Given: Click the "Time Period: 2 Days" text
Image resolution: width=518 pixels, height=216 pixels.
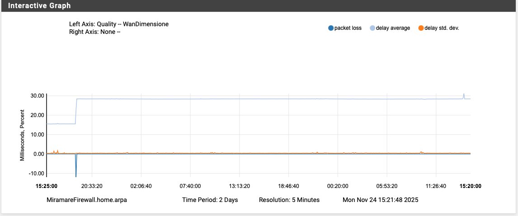Looking at the screenshot, I should tap(210, 200).
